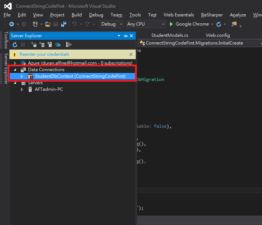The width and height of the screenshot is (262, 225).
Task: Click the Save floppy disk icon
Action: (x=56, y=24)
